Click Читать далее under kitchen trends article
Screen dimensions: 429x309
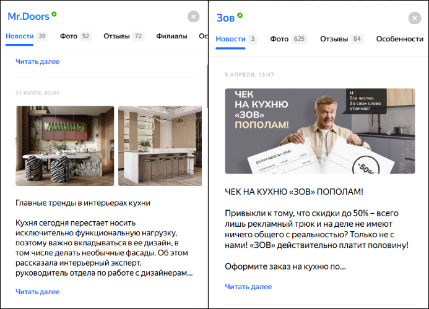(x=38, y=292)
